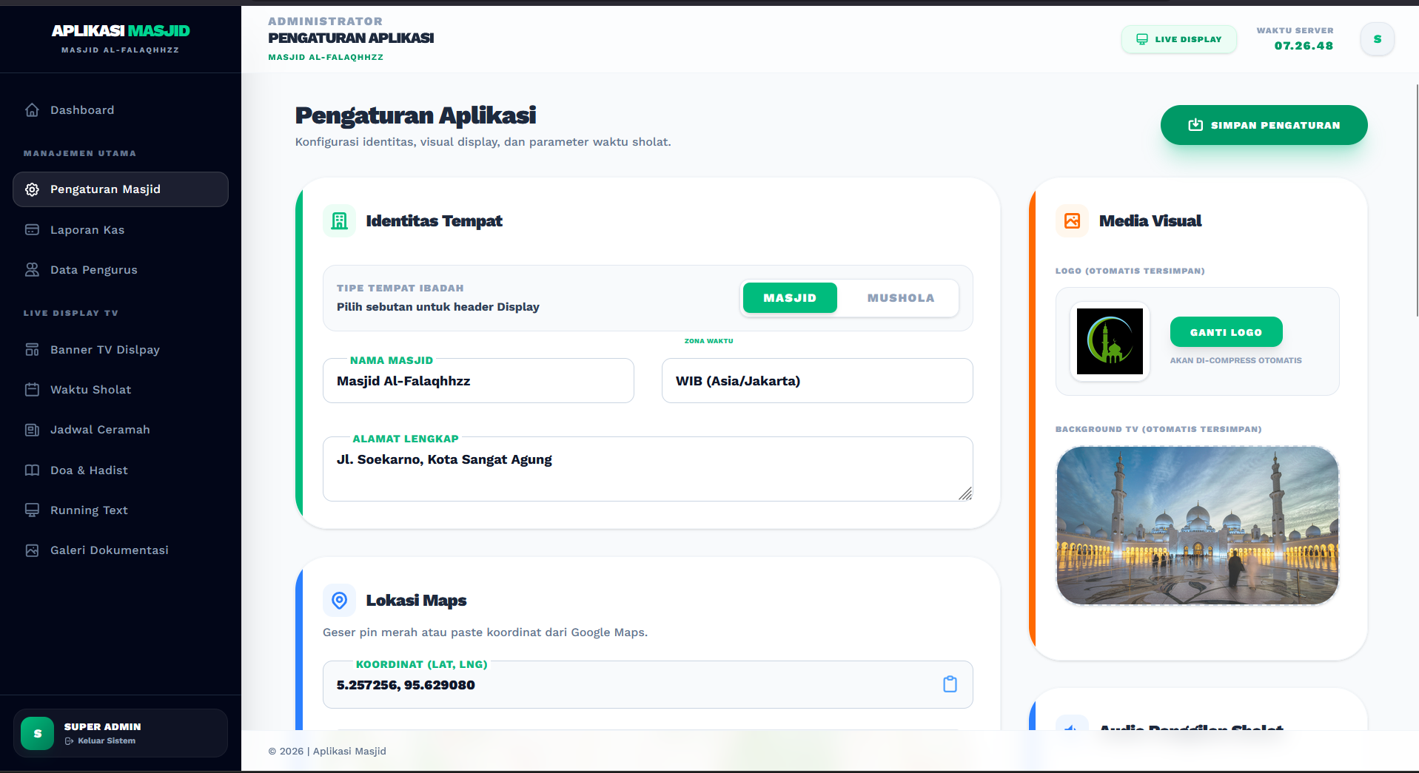1419x773 pixels.
Task: Open Data Pengurus sidebar item
Action: coord(121,270)
